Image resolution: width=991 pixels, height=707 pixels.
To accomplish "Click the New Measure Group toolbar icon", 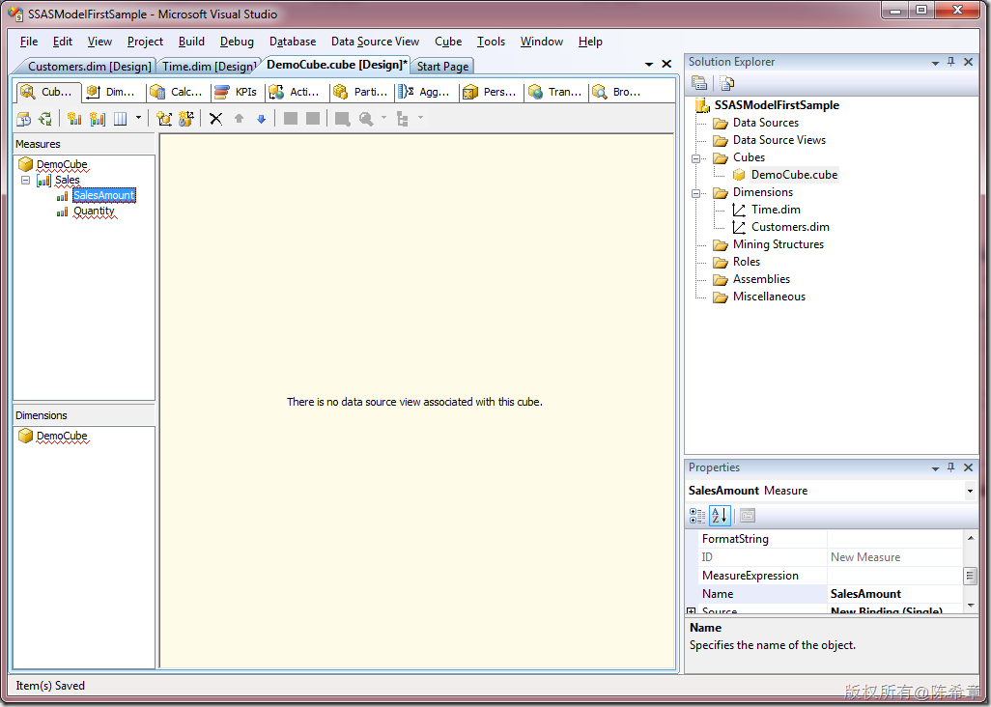I will pos(97,119).
